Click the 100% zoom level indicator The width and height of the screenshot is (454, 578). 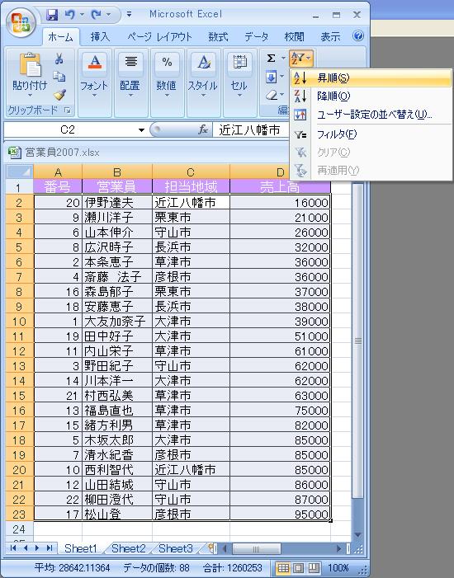pos(338,567)
